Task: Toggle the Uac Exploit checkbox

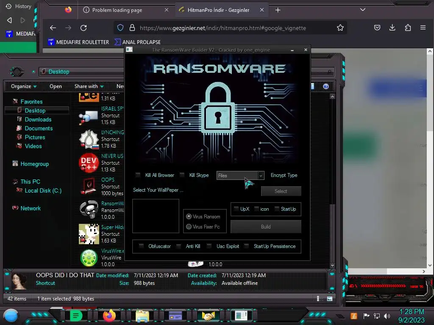Action: (209, 246)
